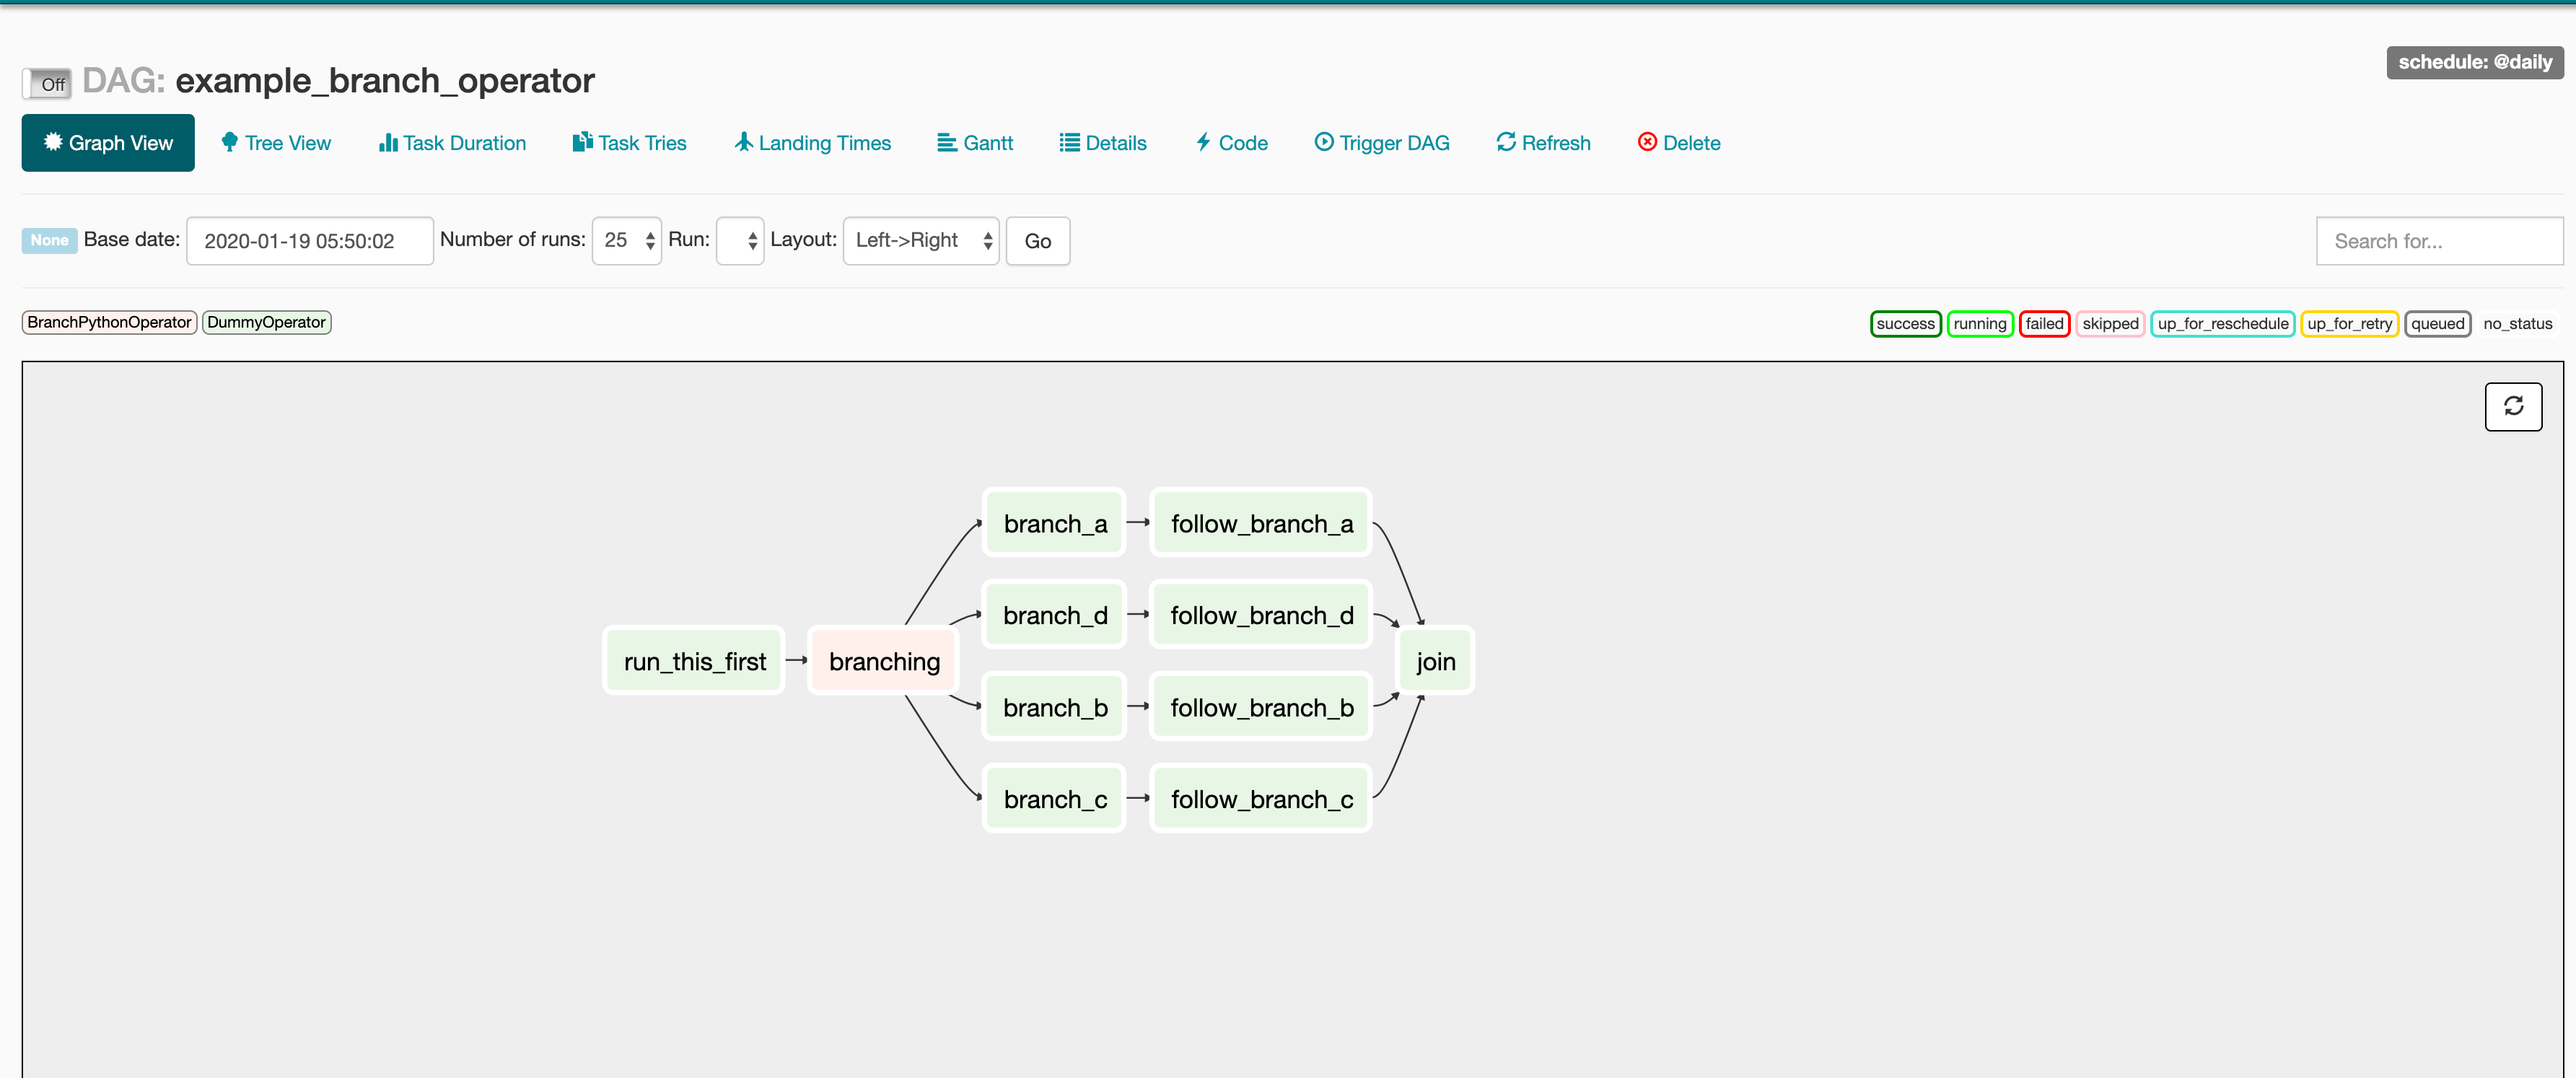Image resolution: width=2576 pixels, height=1078 pixels.
Task: Click the up_for_retry state legend
Action: 2349,324
